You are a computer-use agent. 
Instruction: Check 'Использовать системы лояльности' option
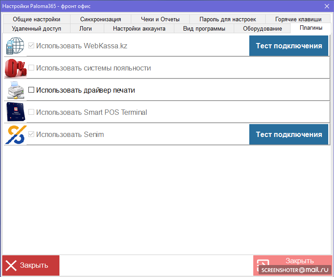(x=31, y=68)
